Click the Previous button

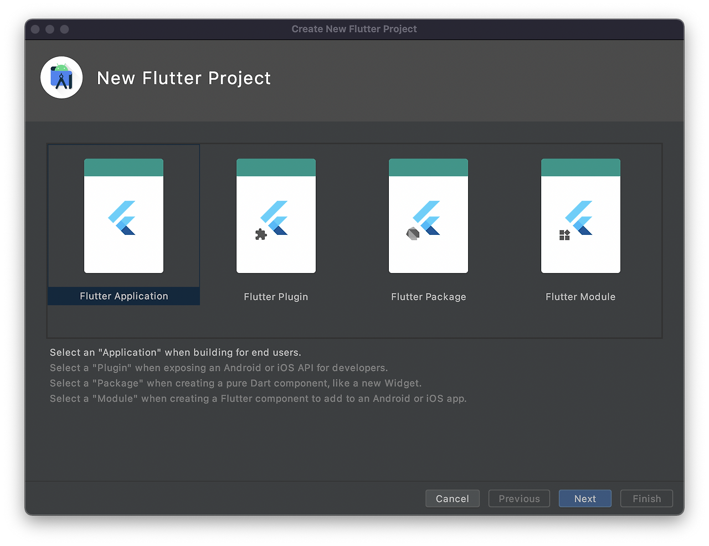point(519,498)
